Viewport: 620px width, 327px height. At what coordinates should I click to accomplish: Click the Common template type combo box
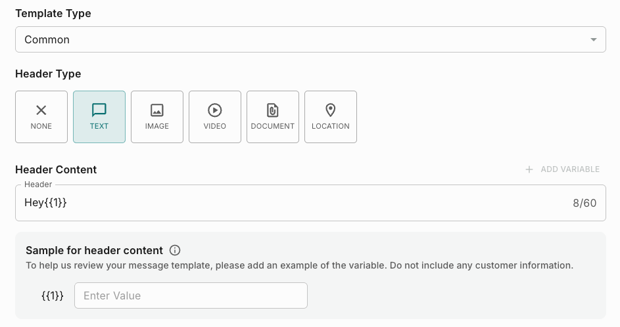point(296,39)
